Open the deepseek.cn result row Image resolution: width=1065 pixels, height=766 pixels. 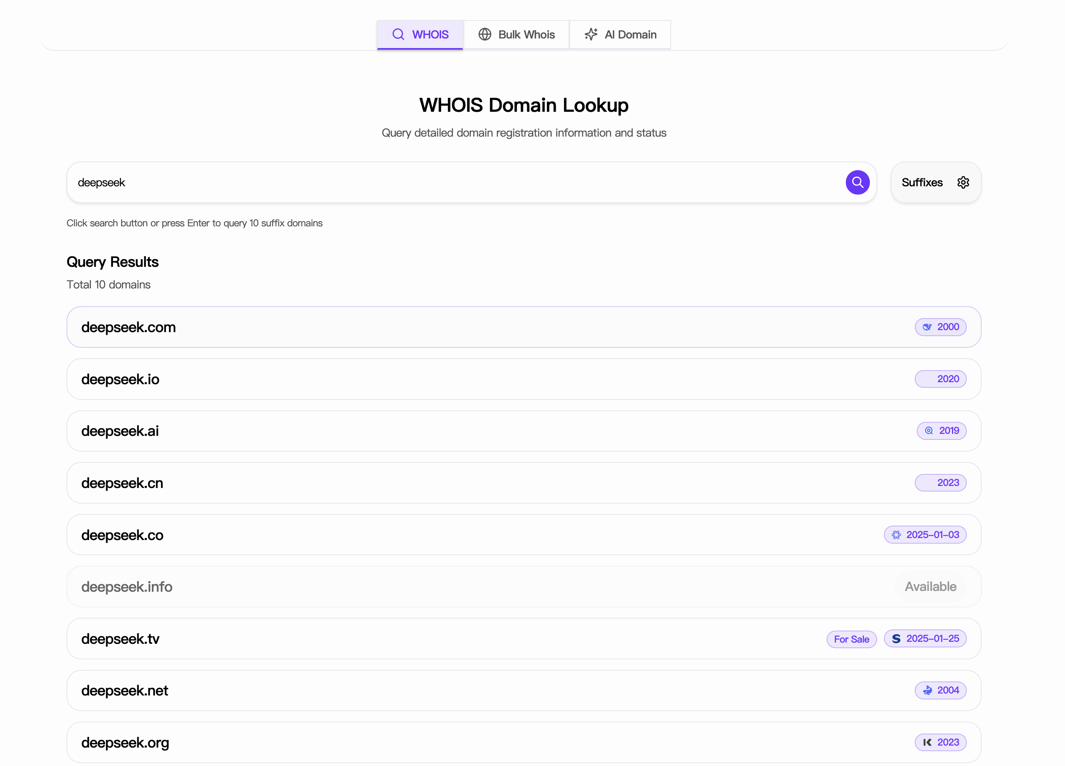coord(524,483)
